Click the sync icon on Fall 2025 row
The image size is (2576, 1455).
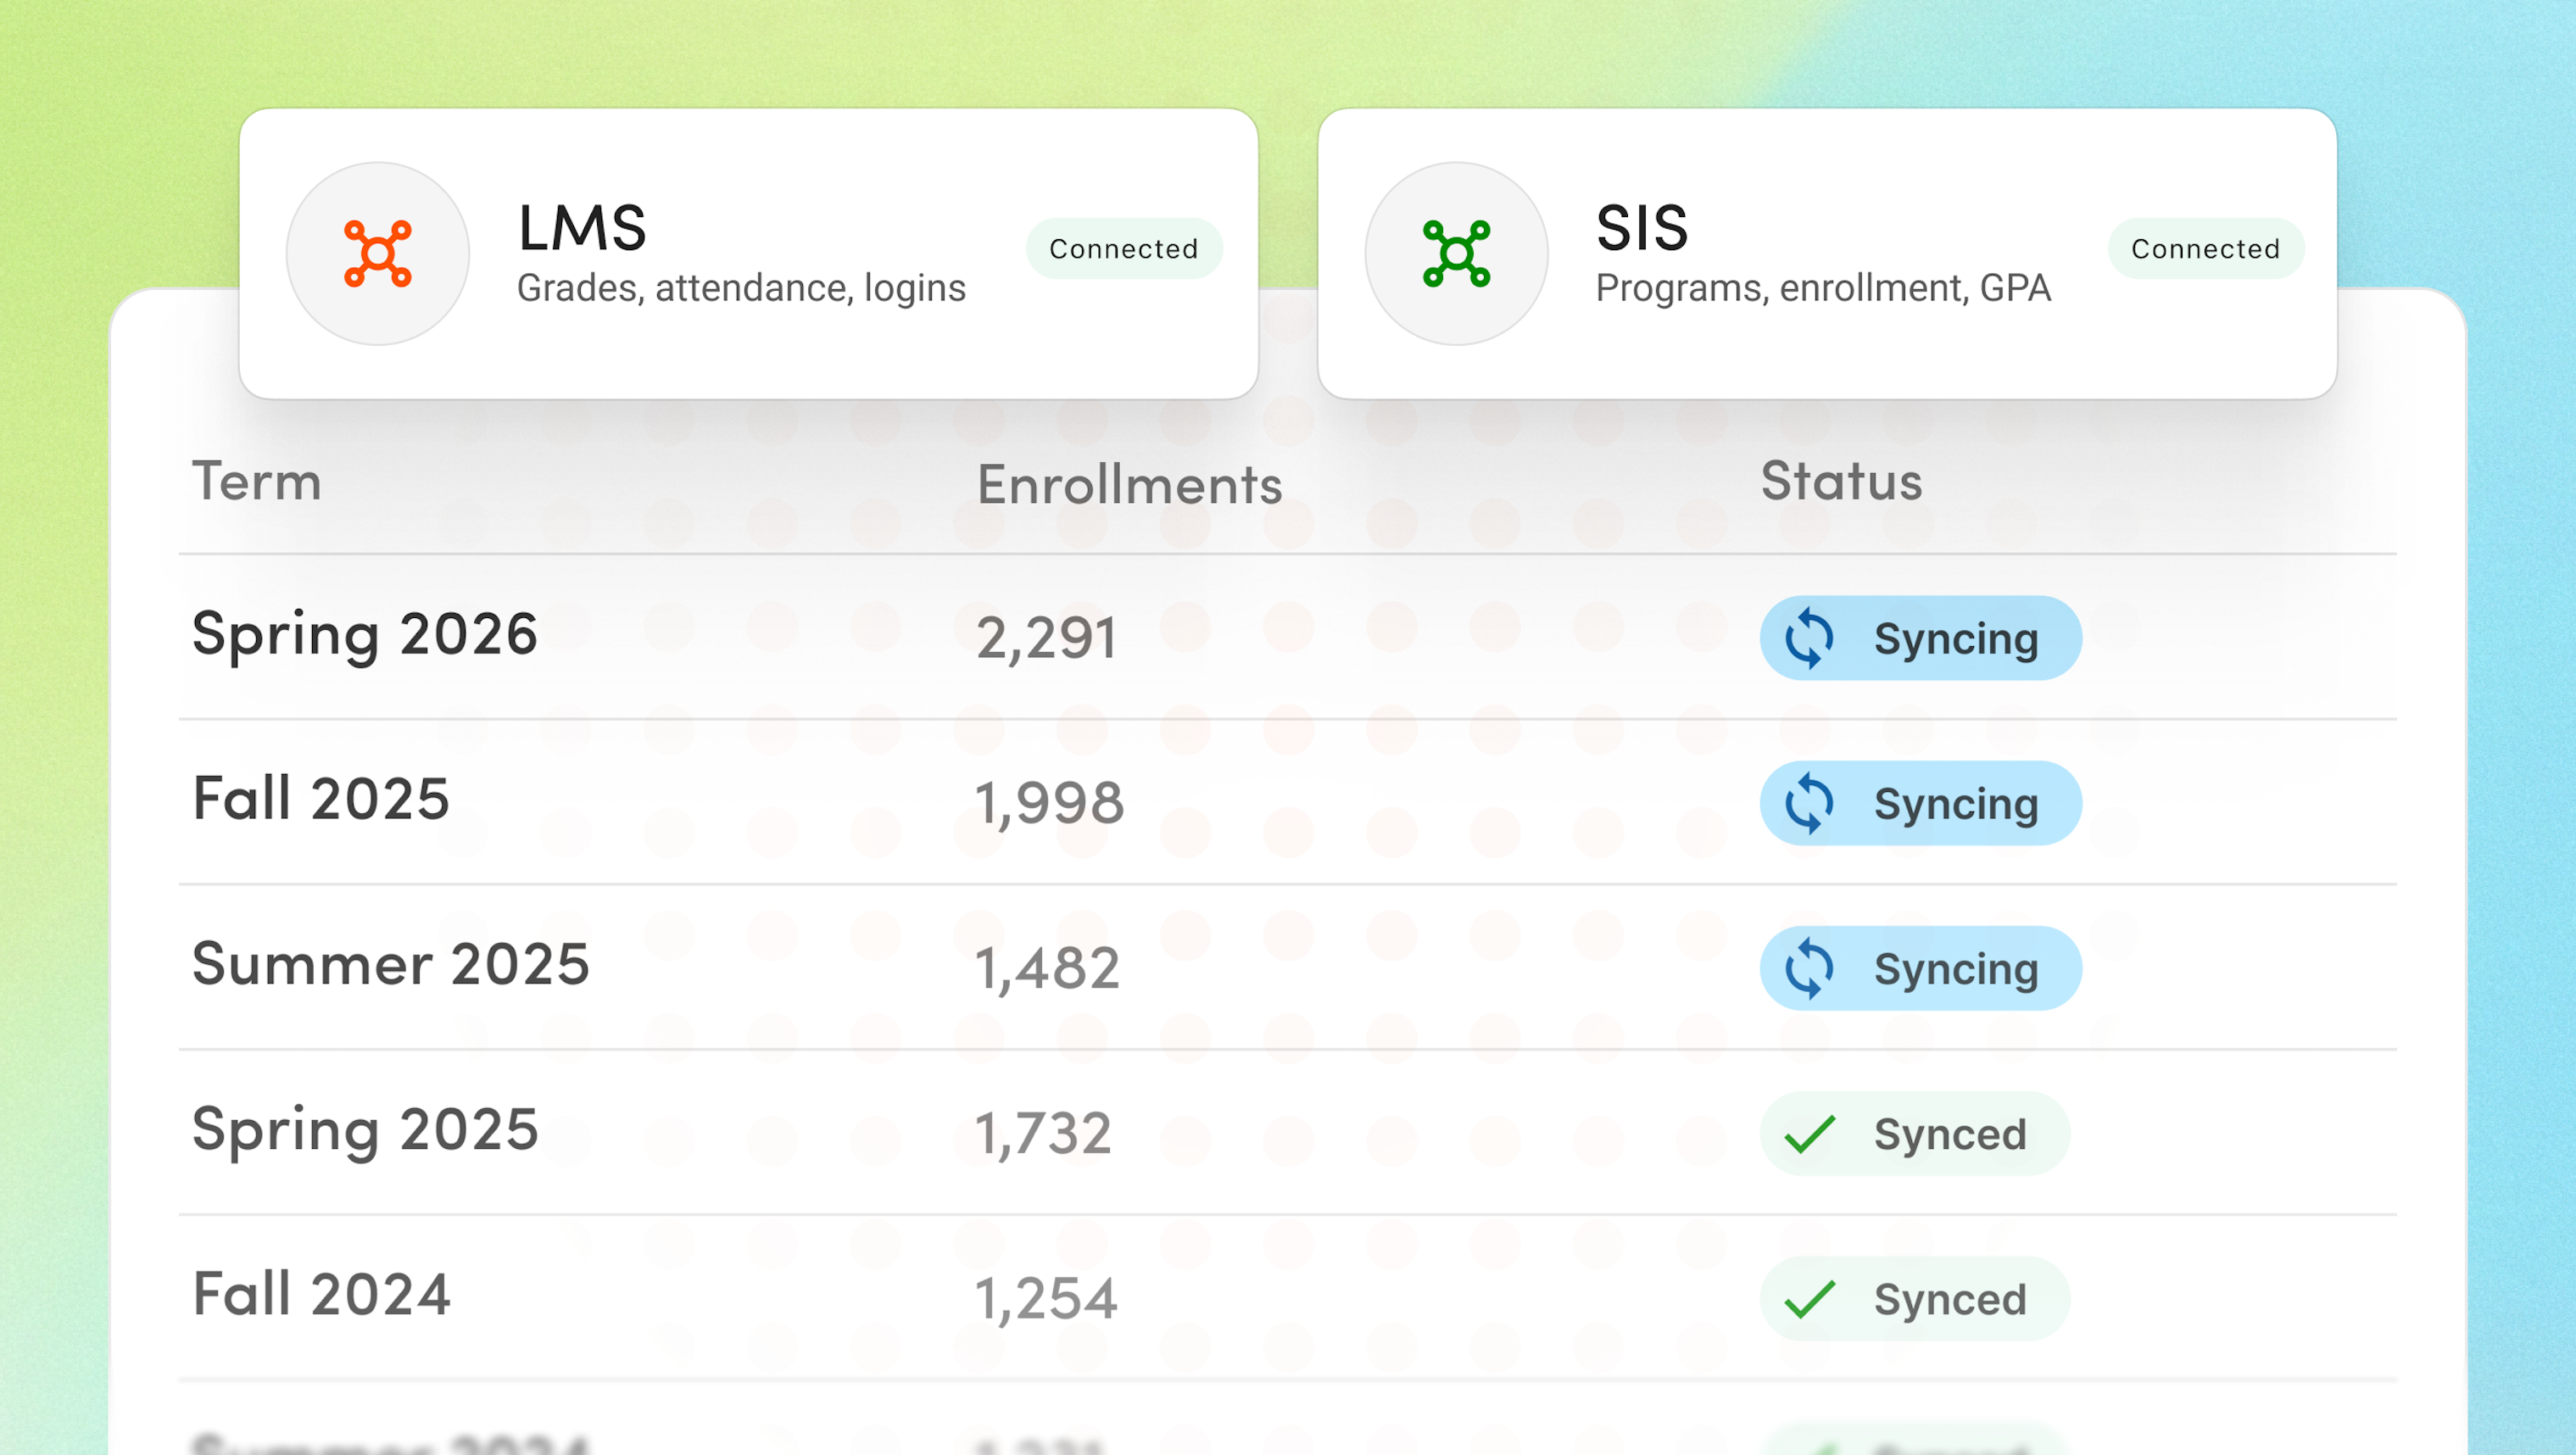point(1811,802)
